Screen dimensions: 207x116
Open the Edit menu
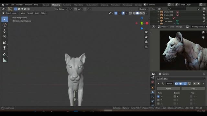coord(12,5)
